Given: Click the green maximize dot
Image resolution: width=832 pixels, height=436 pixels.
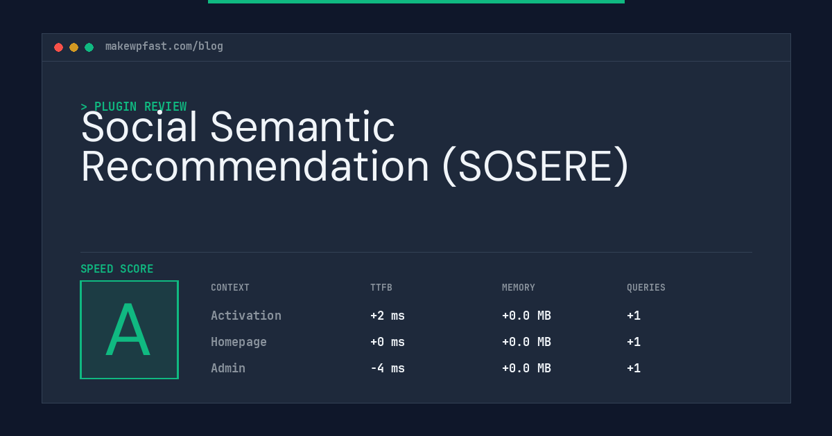Looking at the screenshot, I should tap(89, 47).
